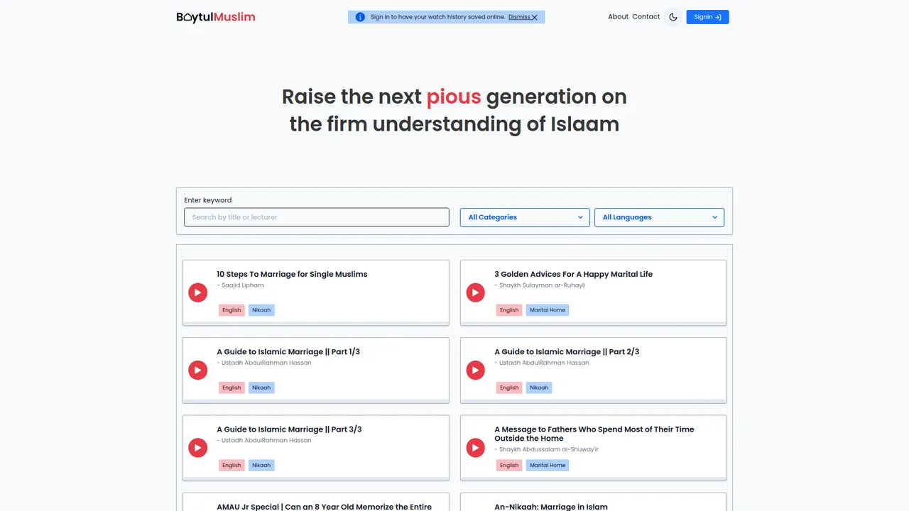The image size is (909, 511).
Task: Play "A Message to Fathers" lecture
Action: click(x=475, y=448)
